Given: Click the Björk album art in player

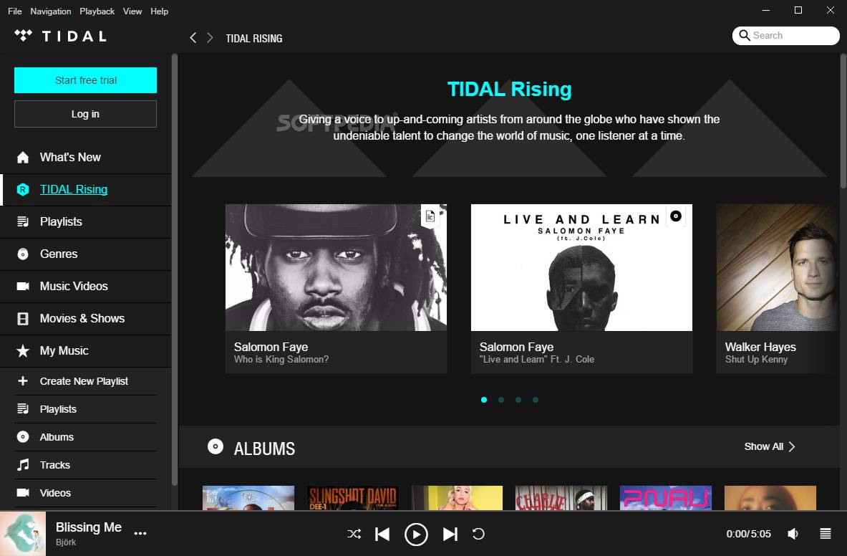Looking at the screenshot, I should click(x=23, y=534).
